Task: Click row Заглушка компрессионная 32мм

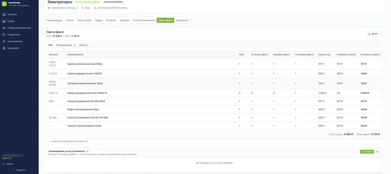Action: [214, 84]
